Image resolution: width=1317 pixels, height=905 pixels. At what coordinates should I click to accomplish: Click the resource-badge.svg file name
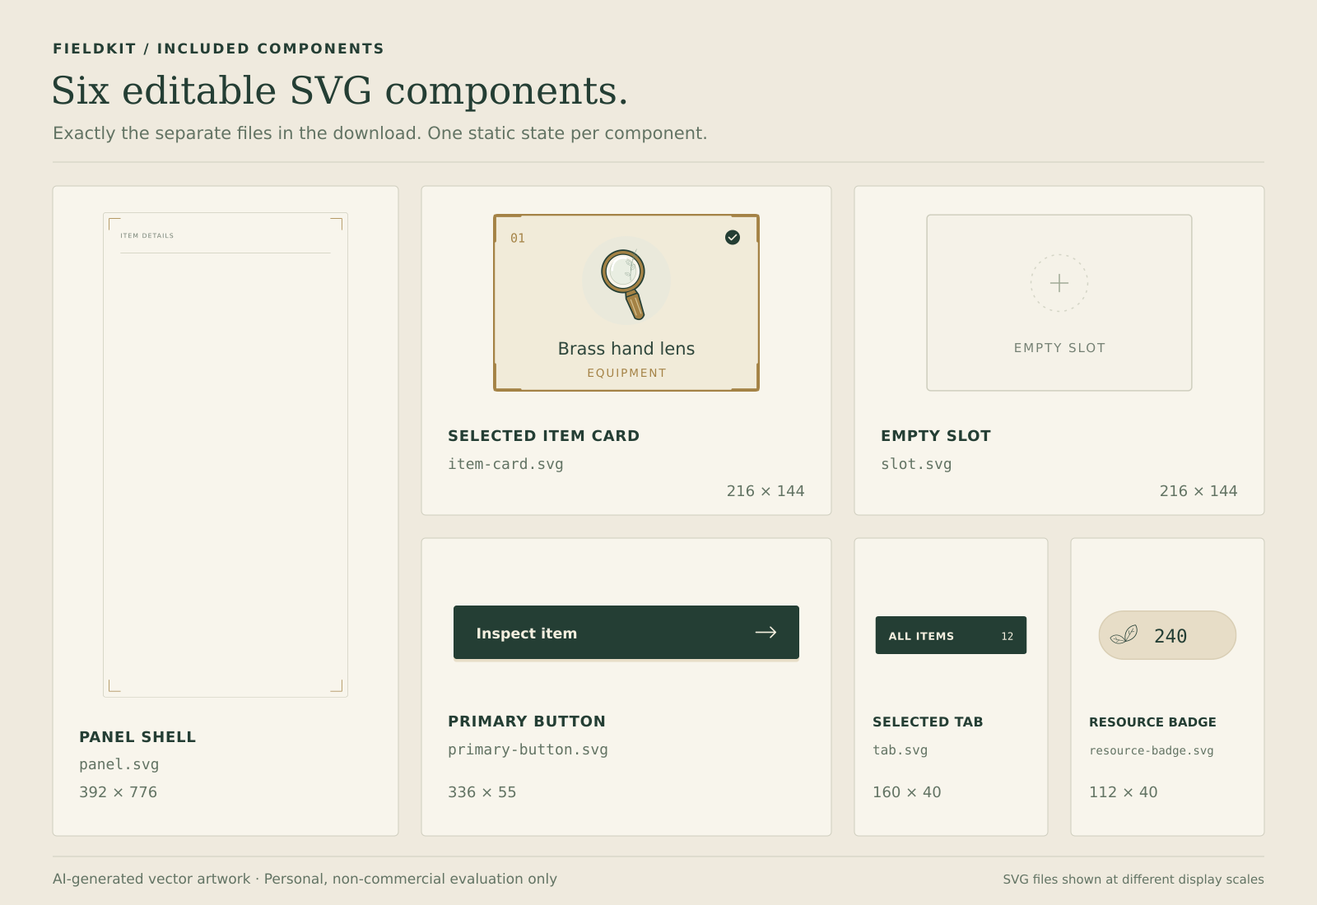[x=1152, y=750]
